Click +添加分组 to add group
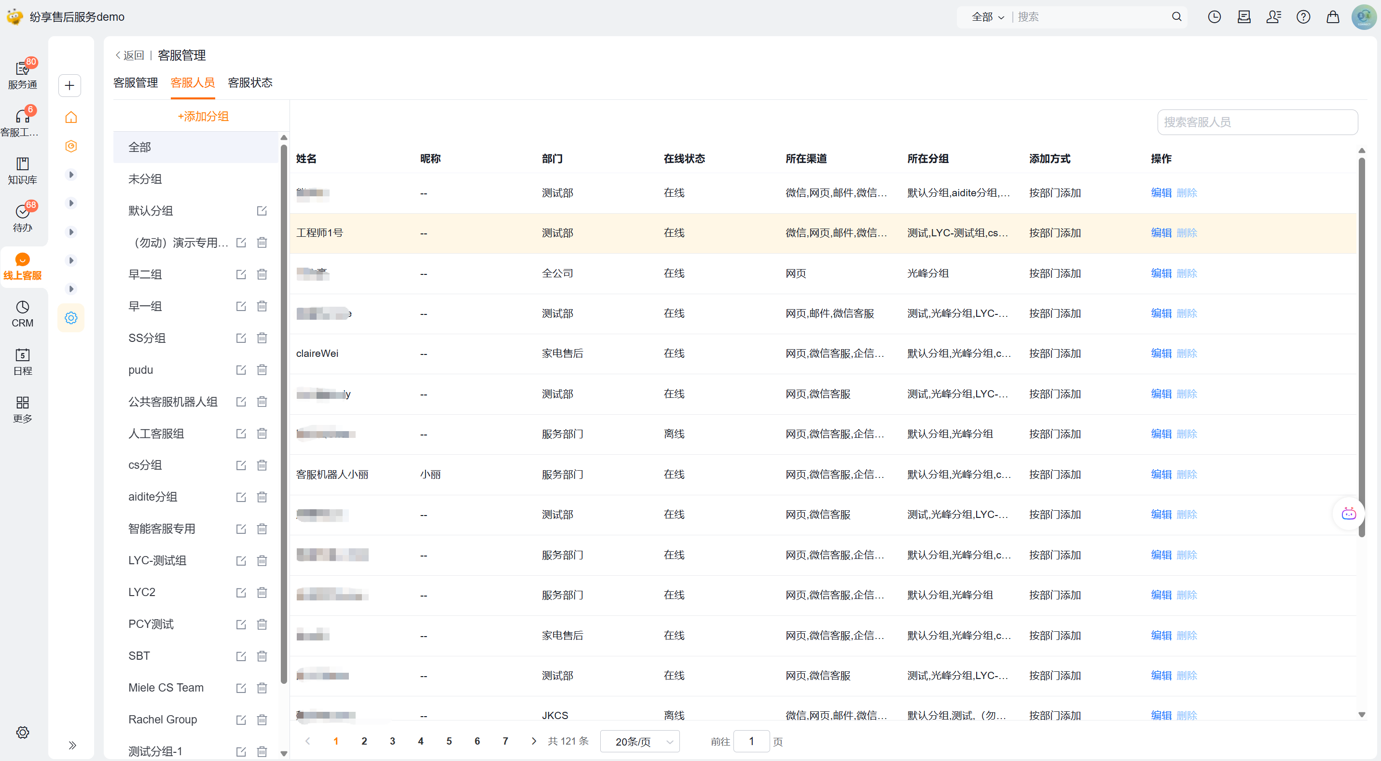This screenshot has height=761, width=1381. tap(203, 116)
